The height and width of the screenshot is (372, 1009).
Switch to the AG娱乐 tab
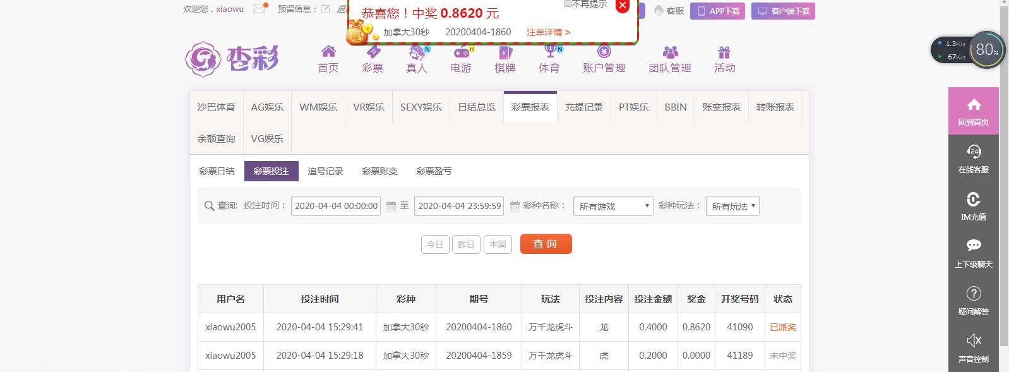(x=267, y=107)
